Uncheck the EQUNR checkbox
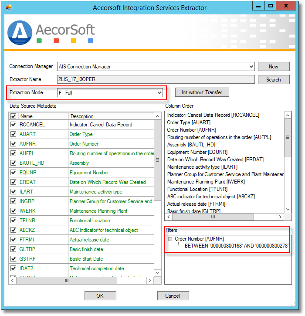The image size is (305, 316). point(14,173)
